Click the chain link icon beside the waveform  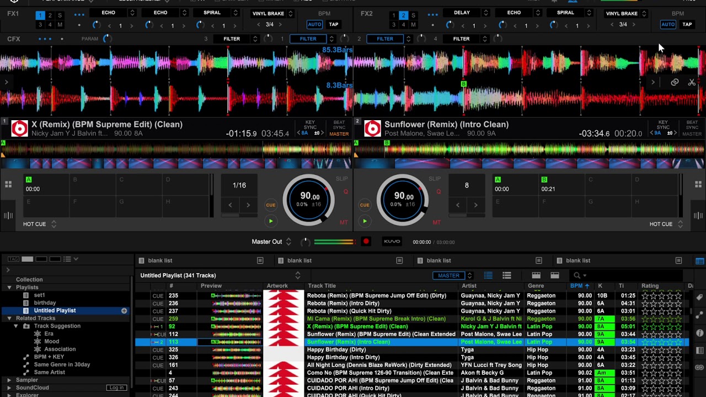pyautogui.click(x=675, y=82)
